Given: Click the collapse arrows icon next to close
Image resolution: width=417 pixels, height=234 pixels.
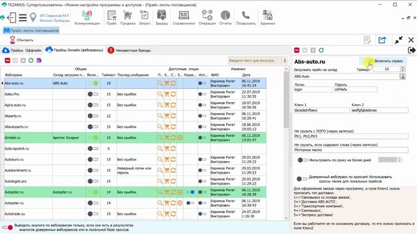Looking at the screenshot, I should coord(399,40).
